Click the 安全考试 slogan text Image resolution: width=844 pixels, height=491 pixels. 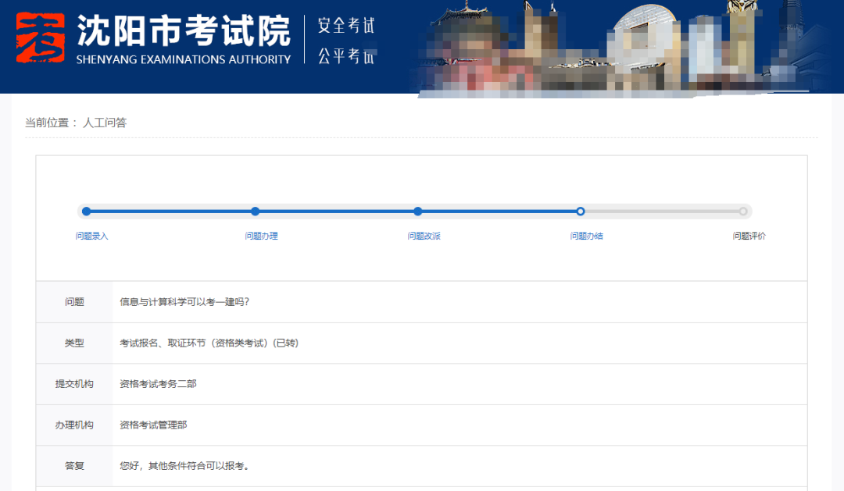346,26
